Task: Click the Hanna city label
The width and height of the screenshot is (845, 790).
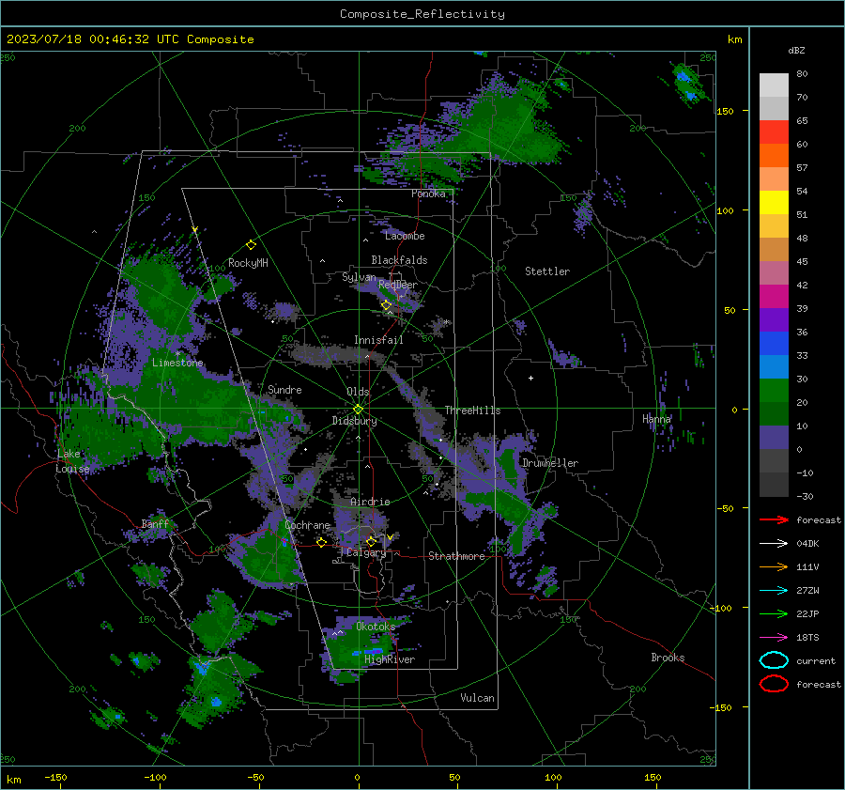Action: [x=656, y=419]
